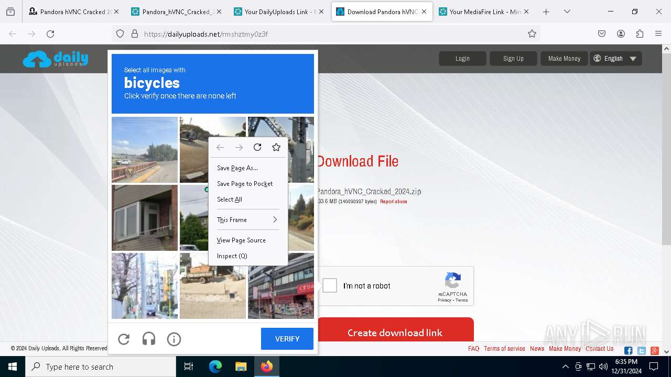Click the shield tracking protection icon
The image size is (671, 377).
click(120, 34)
